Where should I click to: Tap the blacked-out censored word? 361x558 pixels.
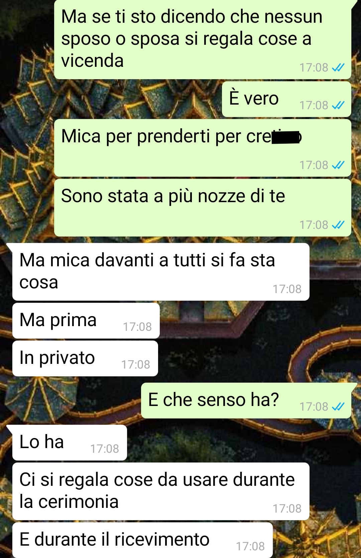click(286, 137)
